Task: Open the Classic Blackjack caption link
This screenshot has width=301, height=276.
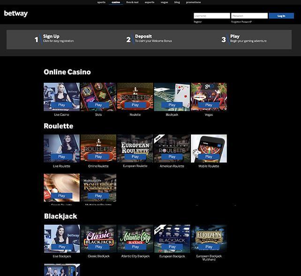Action: tap(98, 256)
